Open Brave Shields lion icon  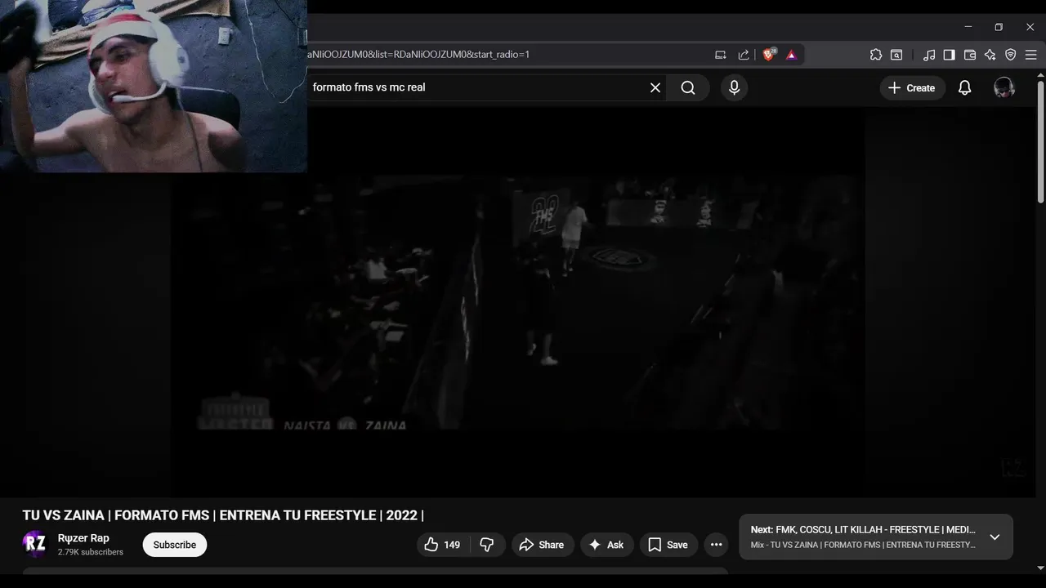point(769,55)
